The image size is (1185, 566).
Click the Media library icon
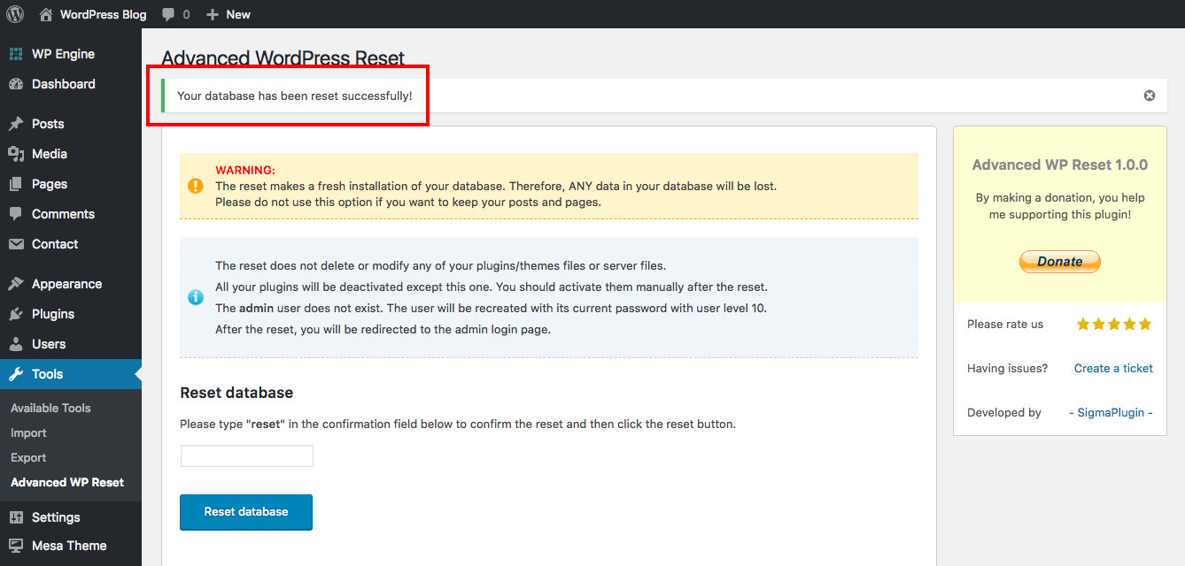point(16,154)
